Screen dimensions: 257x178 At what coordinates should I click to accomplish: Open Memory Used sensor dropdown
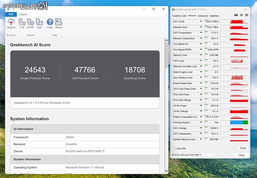(x=201, y=55)
